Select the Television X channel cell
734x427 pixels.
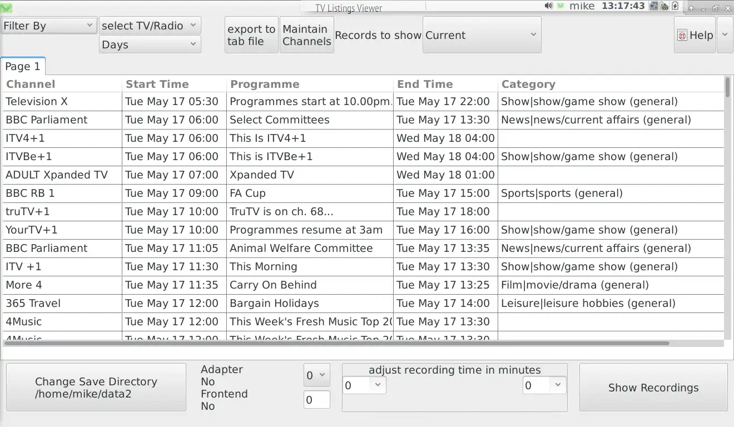tap(62, 102)
